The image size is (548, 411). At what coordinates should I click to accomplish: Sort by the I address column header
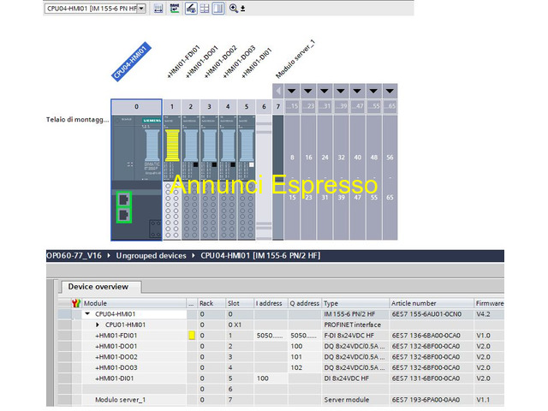pos(271,303)
